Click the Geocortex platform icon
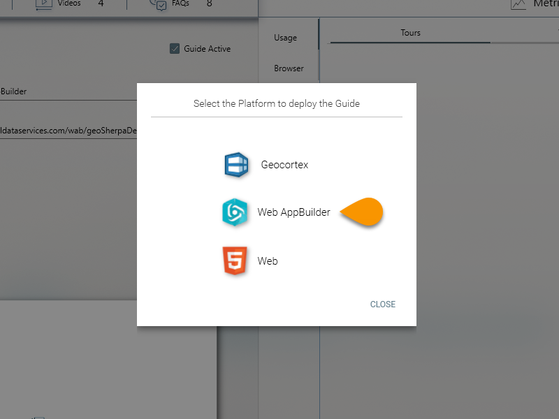Viewport: 559px width, 419px height. click(x=236, y=165)
